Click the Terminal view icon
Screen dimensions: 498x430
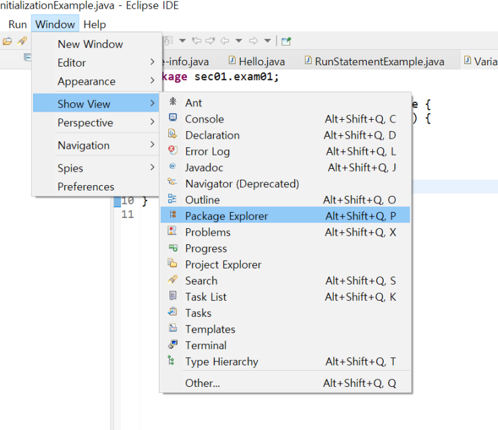pos(173,344)
